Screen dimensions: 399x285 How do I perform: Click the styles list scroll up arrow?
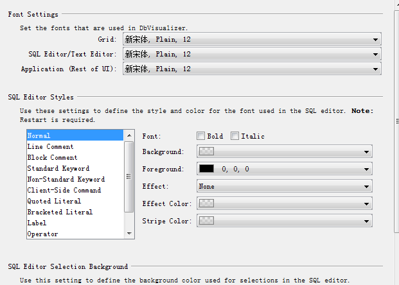tap(129, 135)
